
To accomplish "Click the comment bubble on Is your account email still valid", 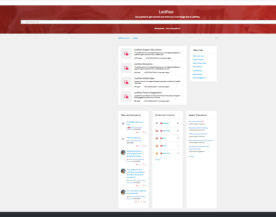I will (x=143, y=186).
